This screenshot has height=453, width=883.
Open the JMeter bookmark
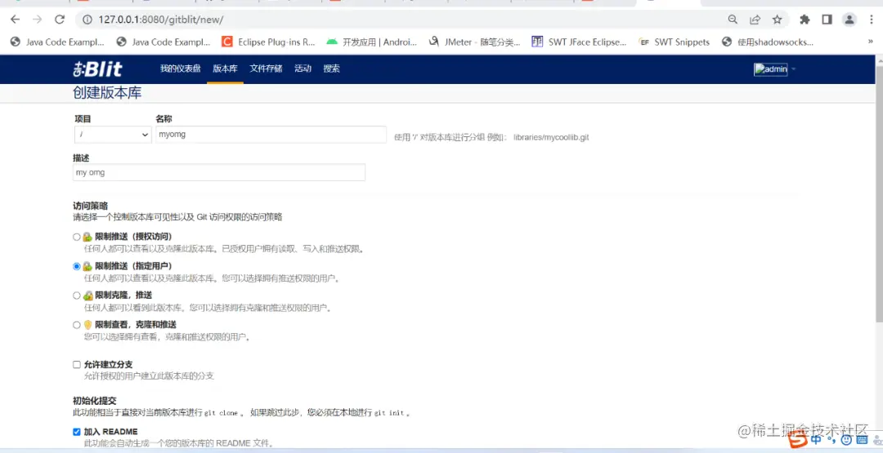tap(474, 42)
